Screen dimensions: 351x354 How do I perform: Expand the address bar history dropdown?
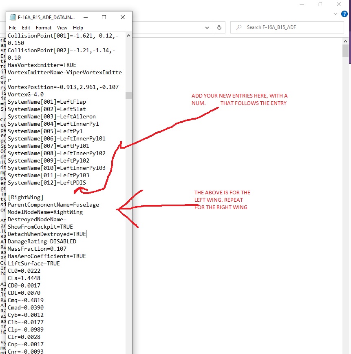click(x=207, y=28)
